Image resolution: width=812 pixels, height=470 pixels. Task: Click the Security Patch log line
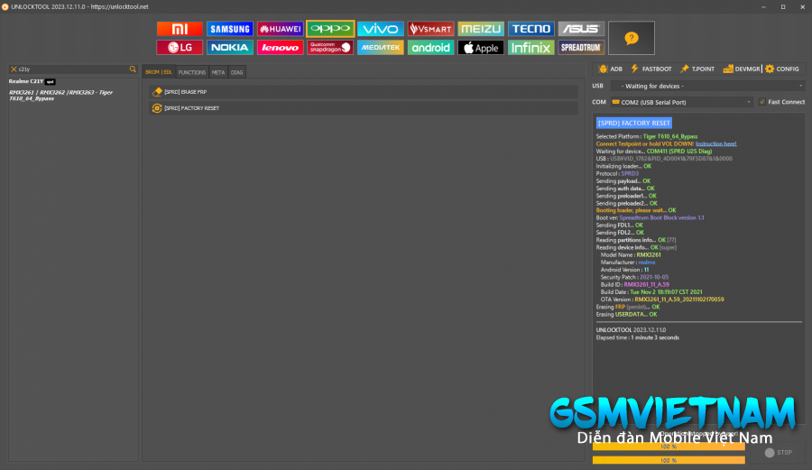pyautogui.click(x=634, y=277)
